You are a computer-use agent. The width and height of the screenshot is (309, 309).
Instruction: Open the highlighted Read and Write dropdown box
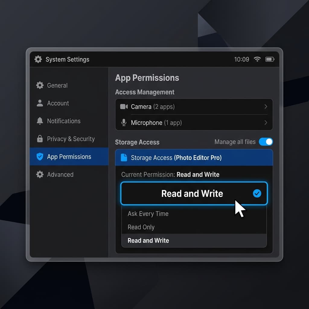[x=194, y=193]
